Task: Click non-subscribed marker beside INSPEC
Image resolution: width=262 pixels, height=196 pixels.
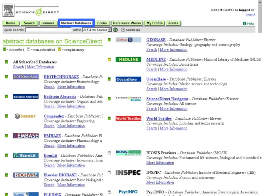Action: click(109, 172)
